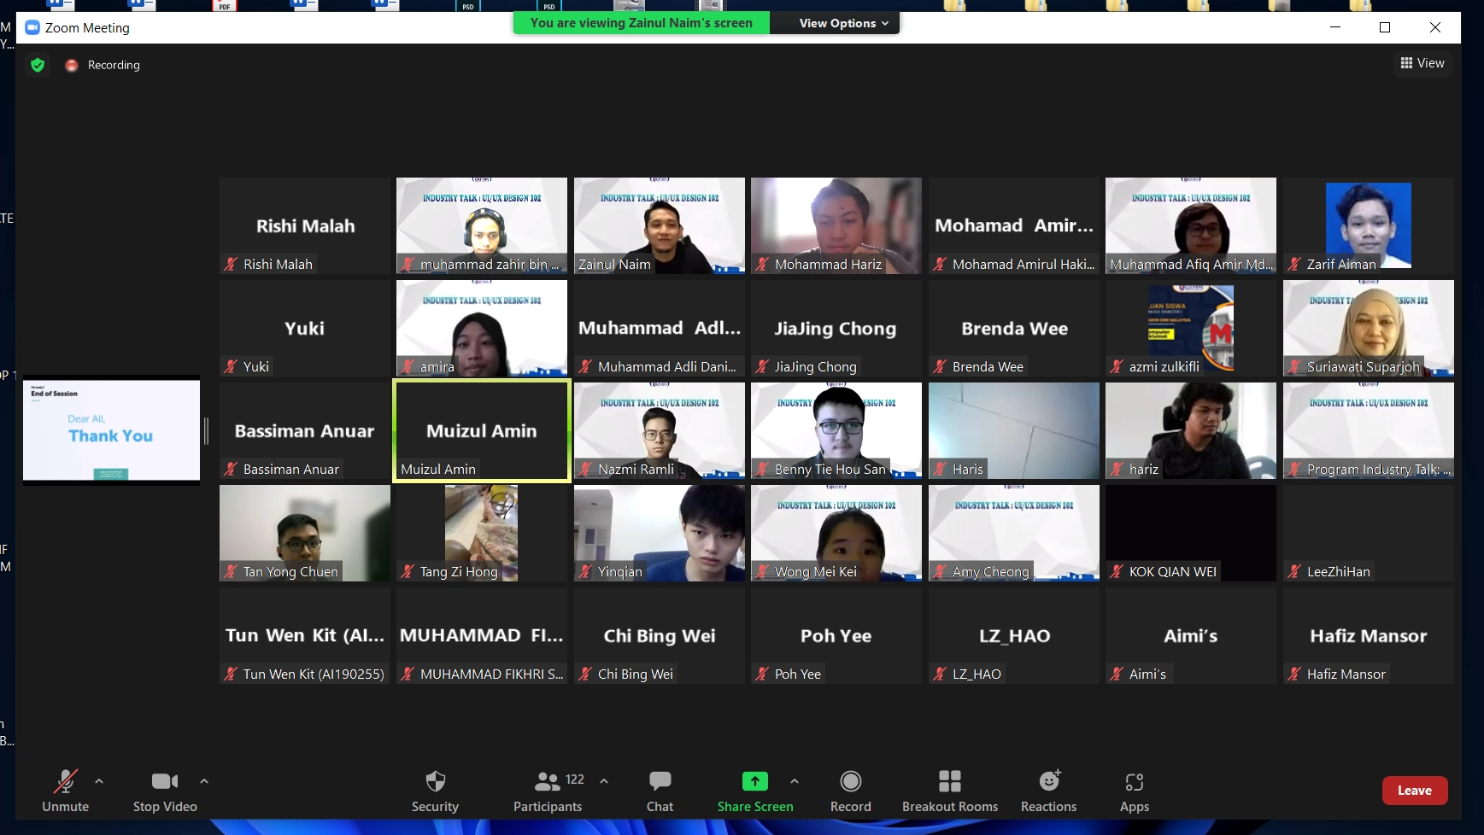
Task: Open the View Options dropdown
Action: [842, 23]
